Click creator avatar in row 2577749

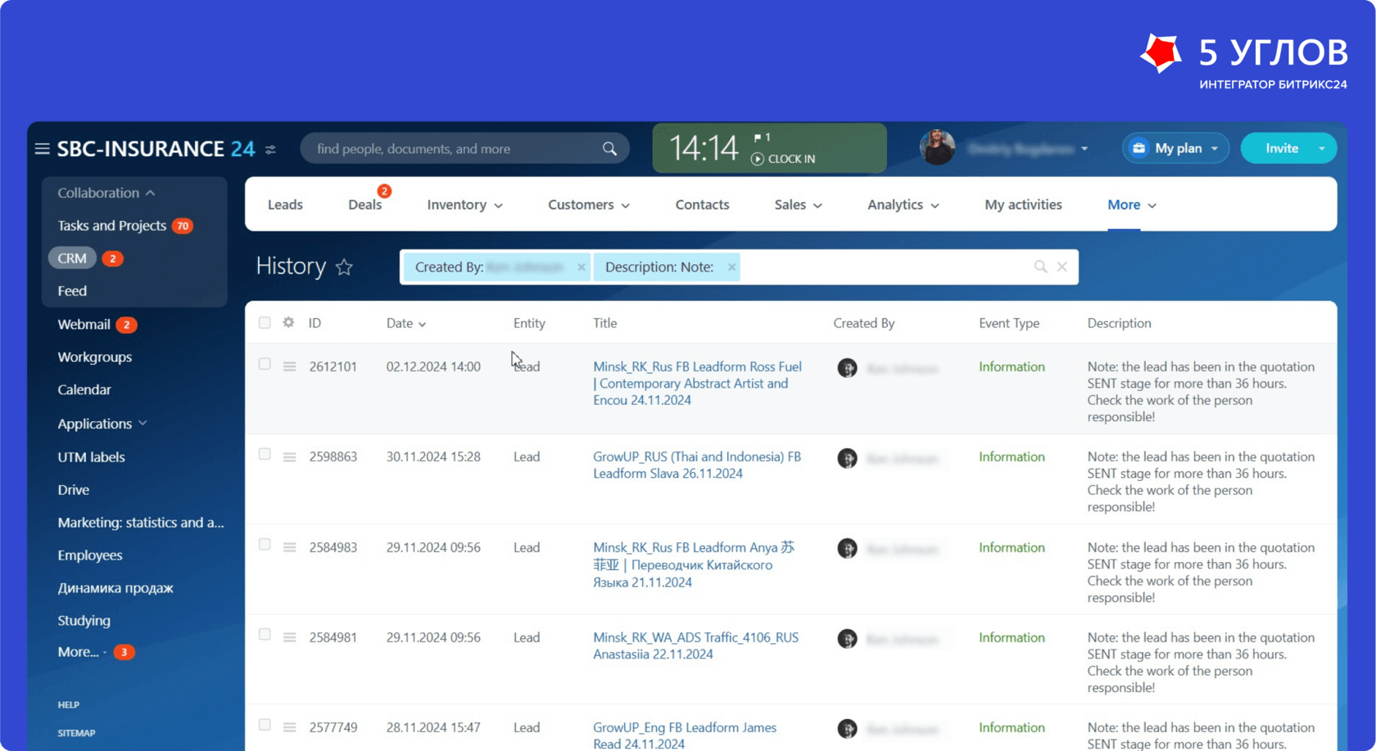pos(847,729)
